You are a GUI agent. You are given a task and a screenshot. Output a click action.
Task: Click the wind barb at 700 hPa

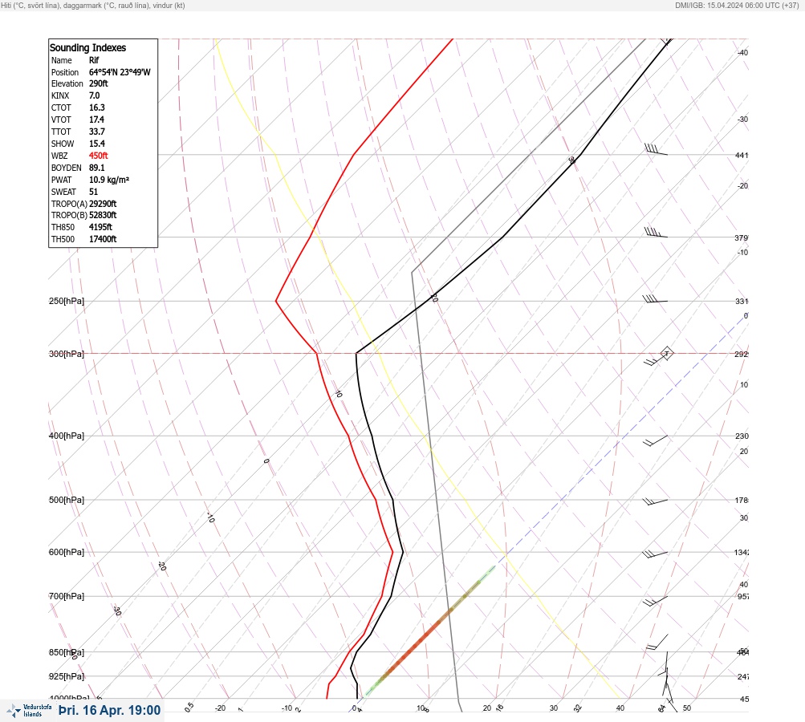[x=655, y=601]
